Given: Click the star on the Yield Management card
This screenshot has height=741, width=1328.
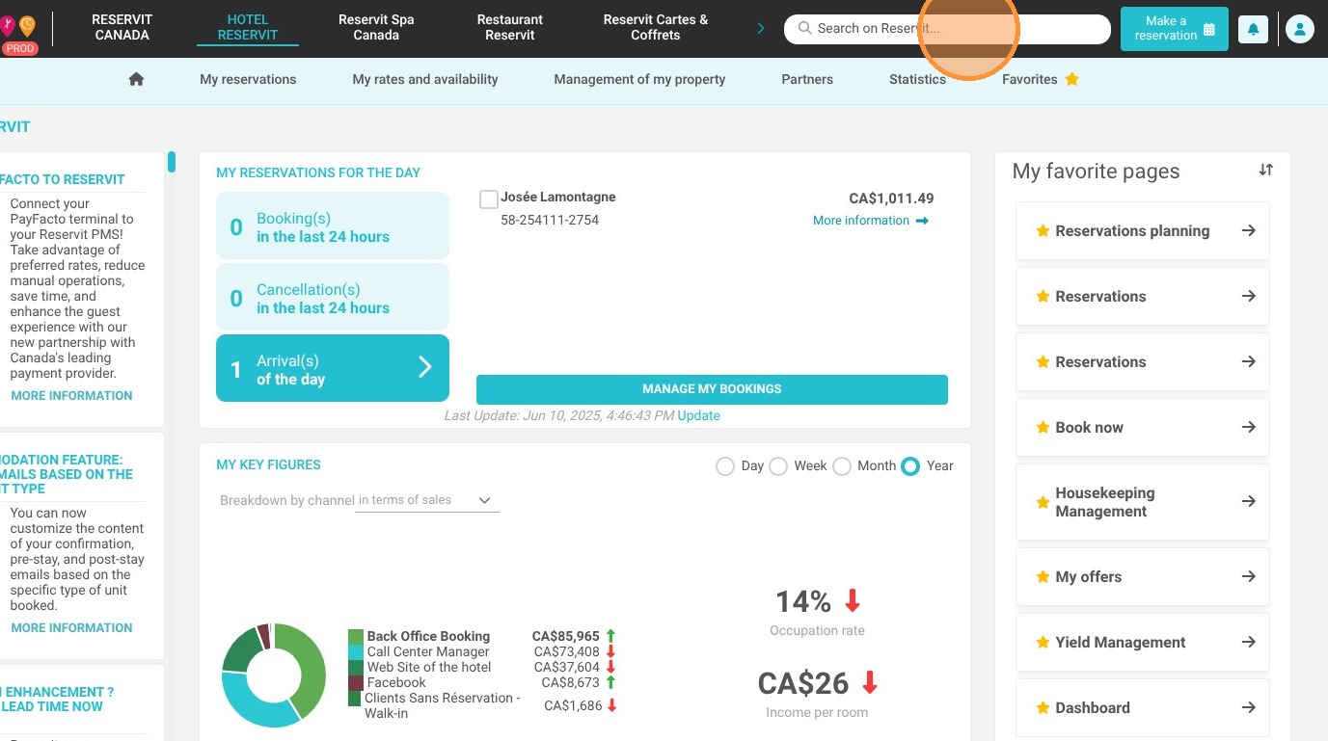Looking at the screenshot, I should pos(1043,642).
